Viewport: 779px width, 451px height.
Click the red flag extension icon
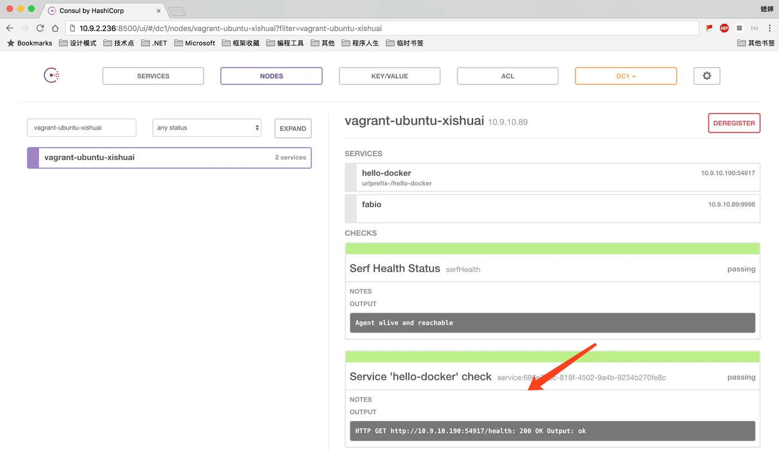[x=709, y=28]
